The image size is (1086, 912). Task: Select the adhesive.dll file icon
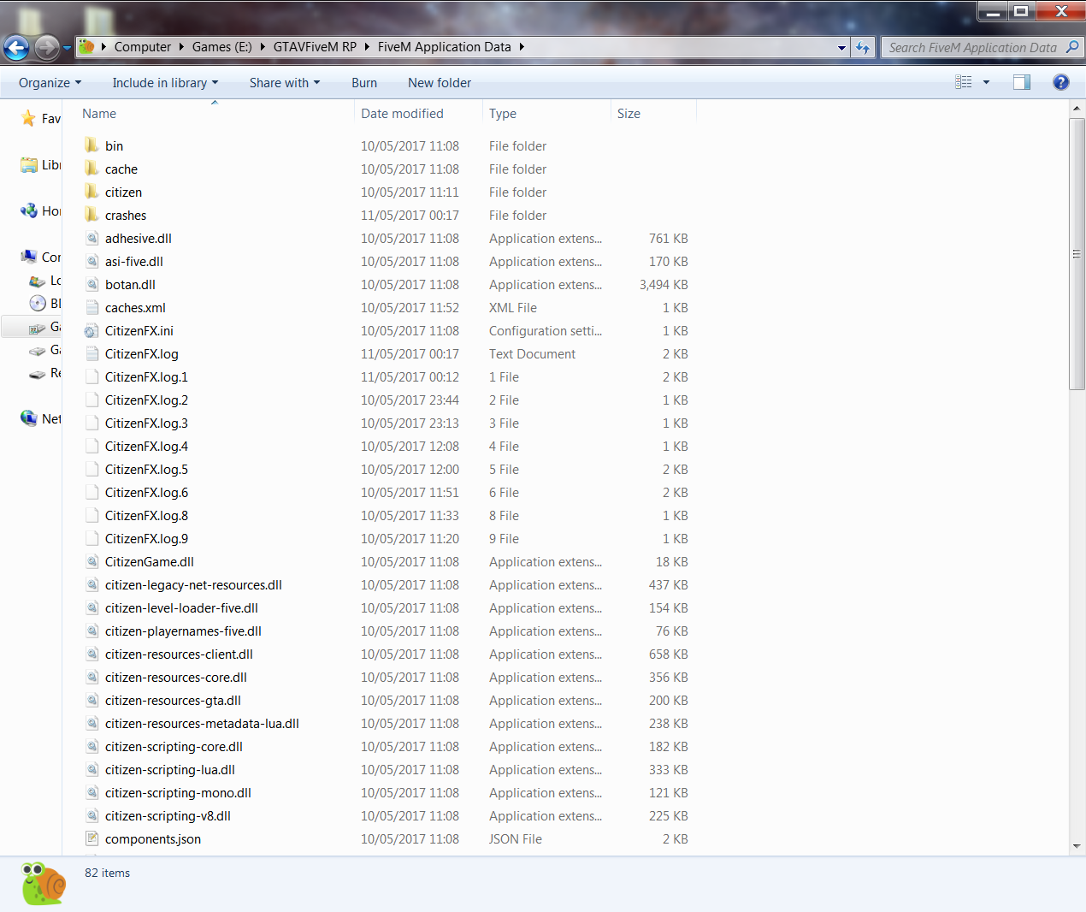[x=91, y=238]
